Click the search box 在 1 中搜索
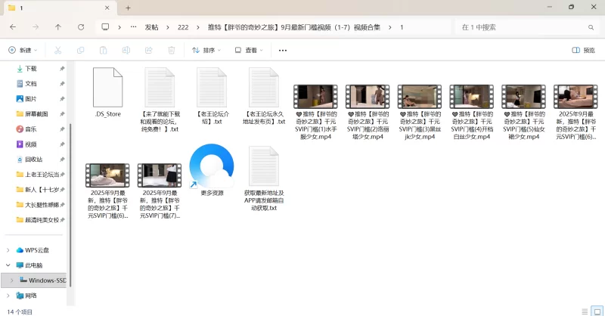 tap(522, 26)
